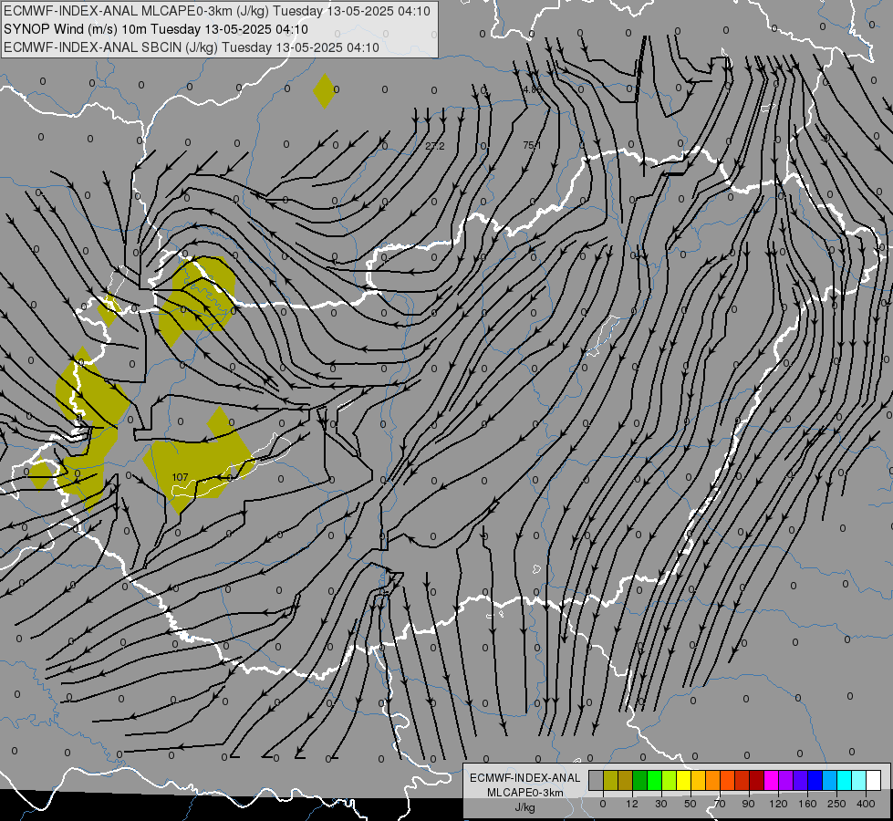Click the 75.1 value on the map
Image resolution: width=893 pixels, height=821 pixels.
[532, 145]
